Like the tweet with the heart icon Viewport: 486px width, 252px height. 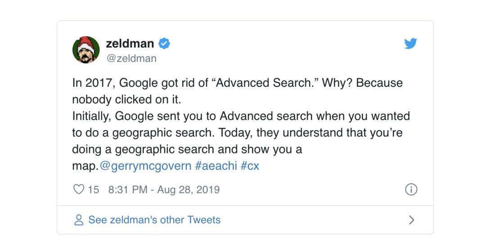pos(79,189)
